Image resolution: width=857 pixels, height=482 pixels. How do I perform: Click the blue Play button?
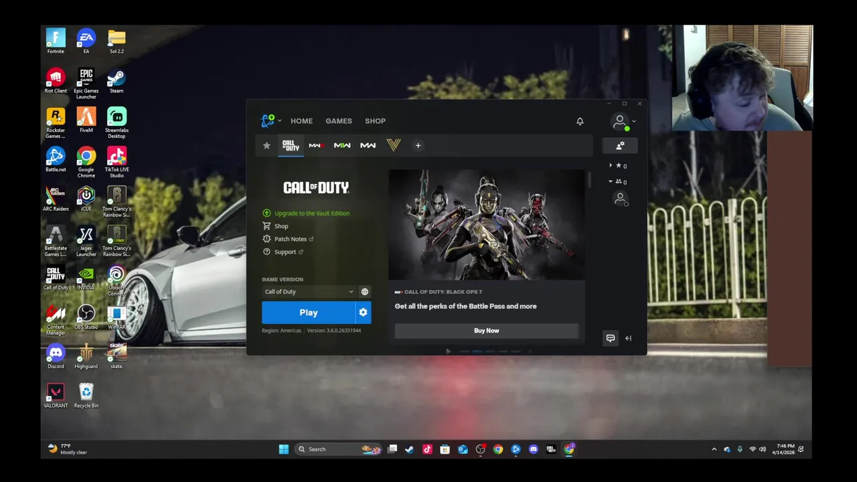click(308, 313)
